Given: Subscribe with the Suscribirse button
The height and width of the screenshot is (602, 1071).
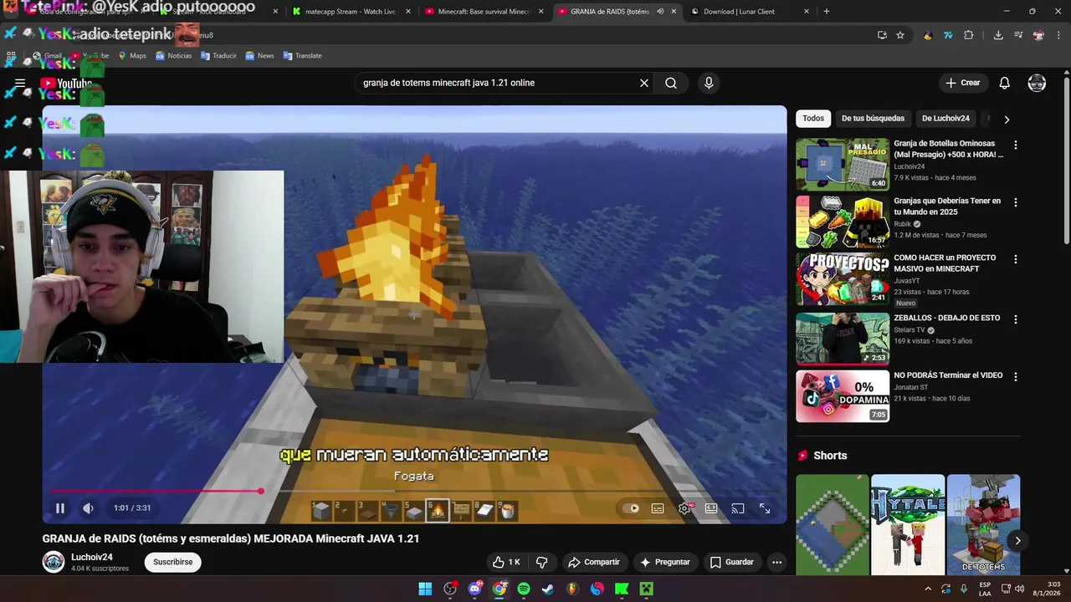Looking at the screenshot, I should tap(173, 562).
